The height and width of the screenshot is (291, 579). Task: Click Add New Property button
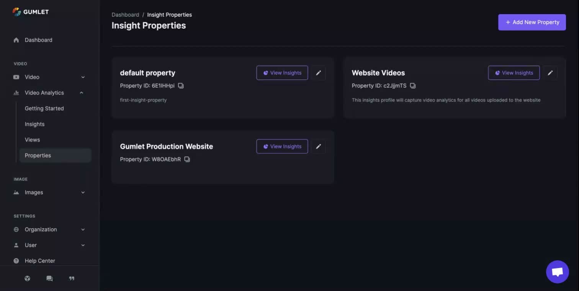coord(532,22)
